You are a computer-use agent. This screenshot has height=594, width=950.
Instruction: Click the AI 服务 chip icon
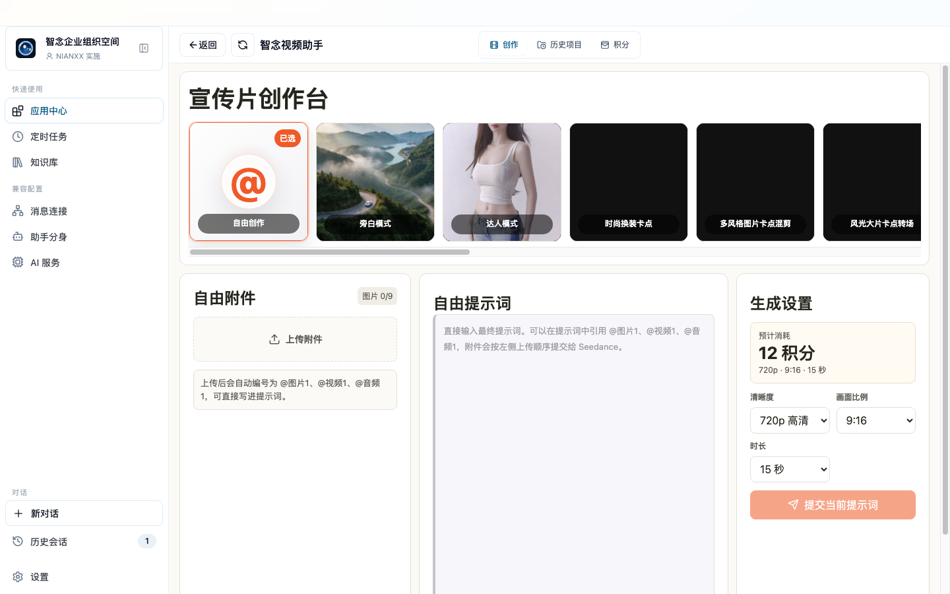[18, 263]
